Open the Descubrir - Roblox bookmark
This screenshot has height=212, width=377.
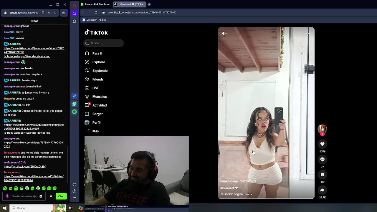[x=94, y=20]
